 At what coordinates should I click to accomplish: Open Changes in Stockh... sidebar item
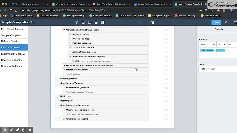click(14, 60)
